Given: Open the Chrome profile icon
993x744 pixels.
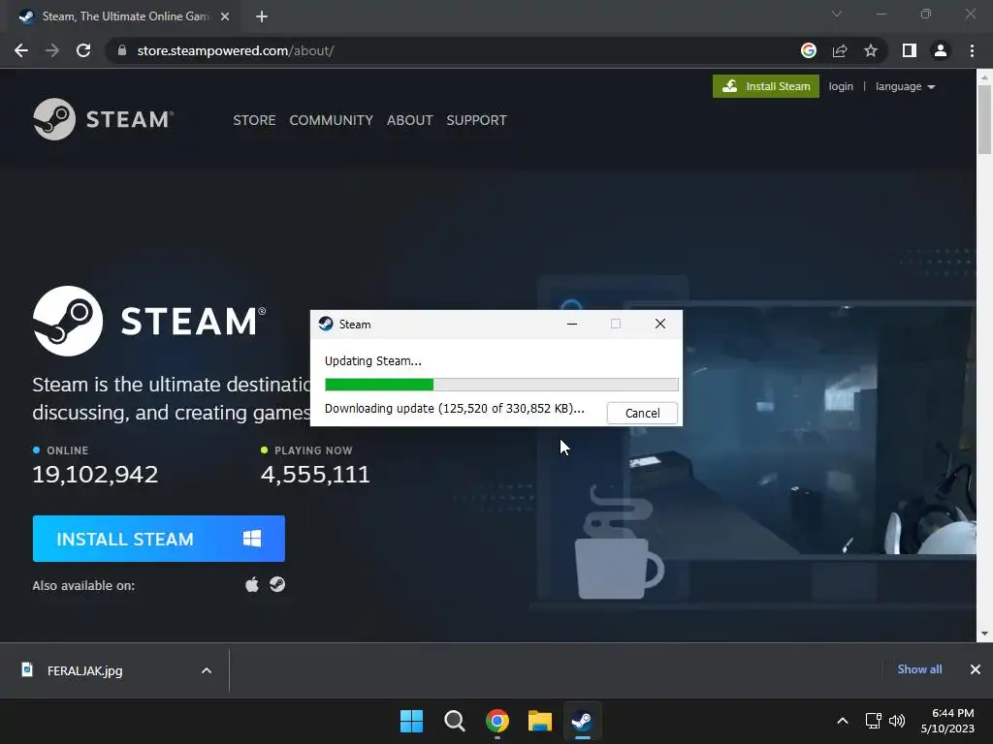Looking at the screenshot, I should click(941, 50).
